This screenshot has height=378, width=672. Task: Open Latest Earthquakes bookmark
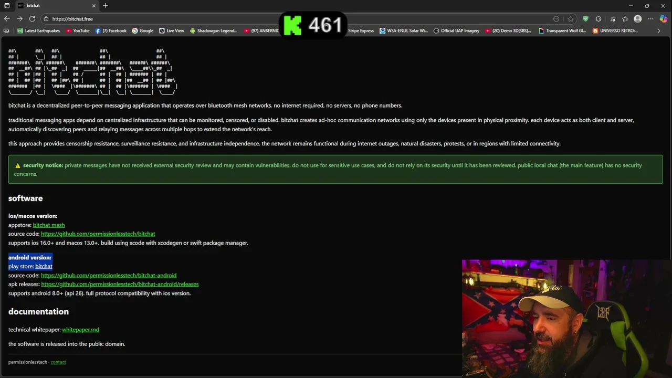(39, 30)
